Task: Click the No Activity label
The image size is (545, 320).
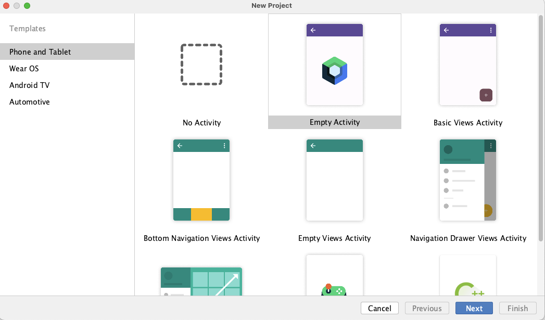Action: [201, 123]
